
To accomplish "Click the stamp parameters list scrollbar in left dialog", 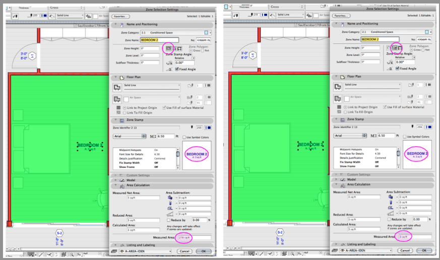I will pos(177,159).
